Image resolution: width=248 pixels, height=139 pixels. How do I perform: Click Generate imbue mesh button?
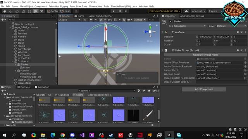click(205, 55)
